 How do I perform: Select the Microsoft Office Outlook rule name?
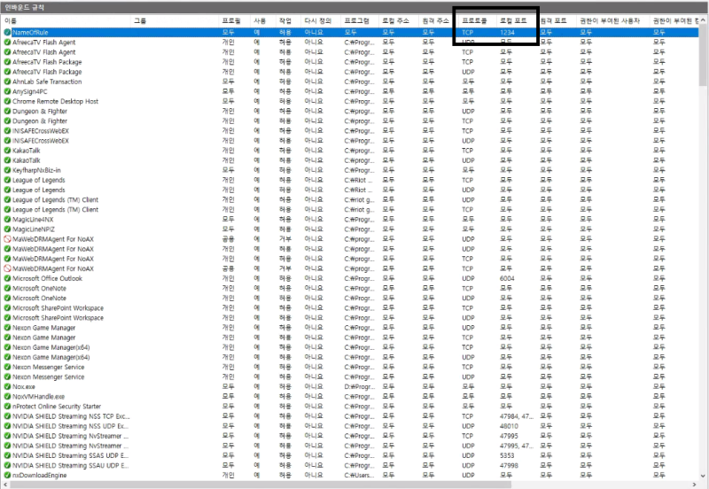(48, 278)
